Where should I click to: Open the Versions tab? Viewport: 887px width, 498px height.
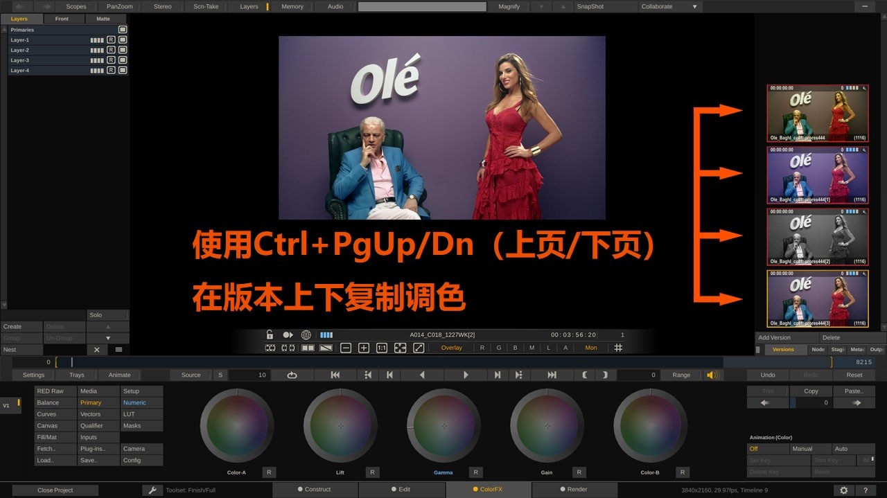pyautogui.click(x=784, y=349)
